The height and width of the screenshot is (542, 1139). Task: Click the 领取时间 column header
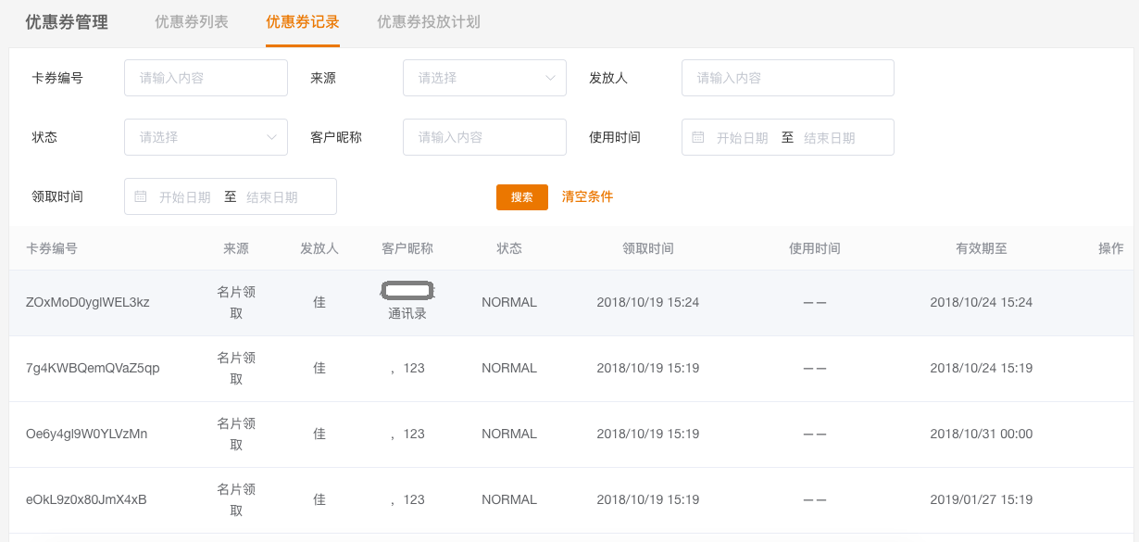[647, 248]
